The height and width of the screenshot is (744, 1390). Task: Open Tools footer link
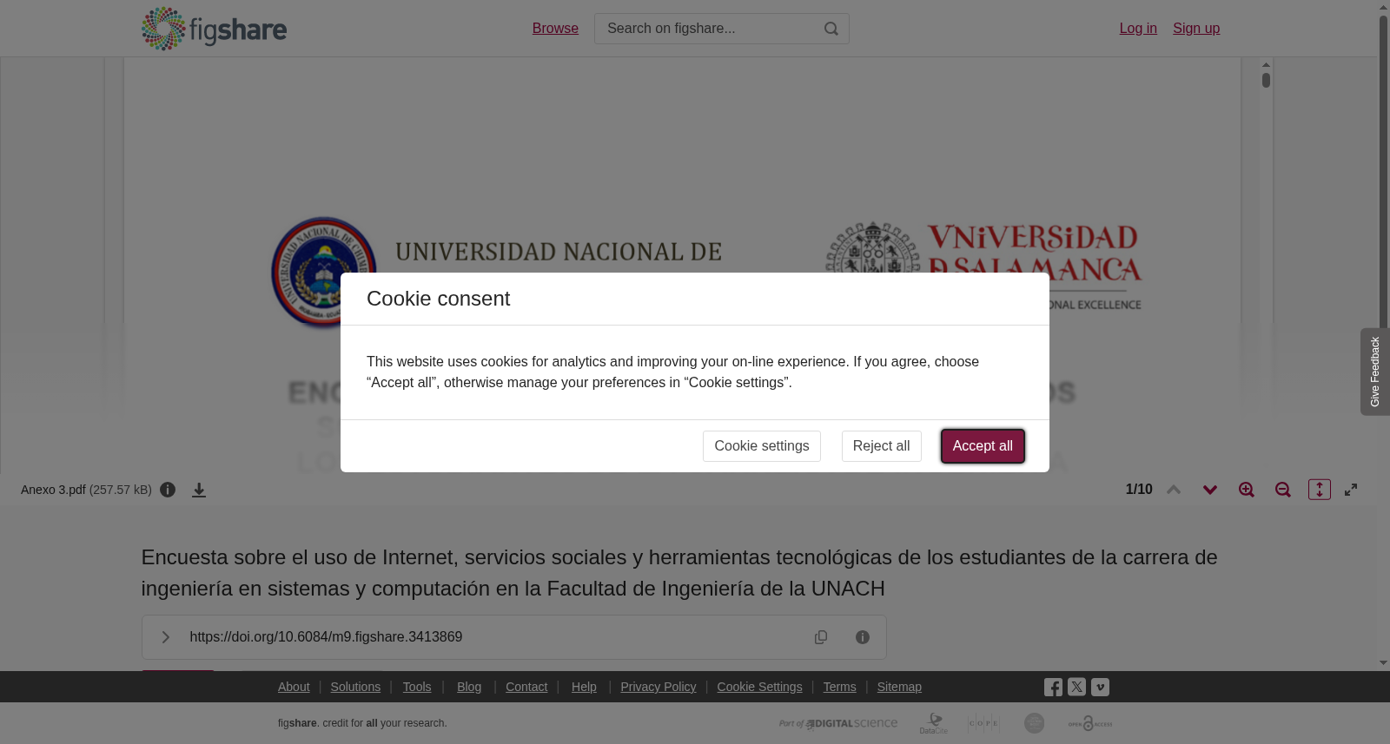point(417,687)
